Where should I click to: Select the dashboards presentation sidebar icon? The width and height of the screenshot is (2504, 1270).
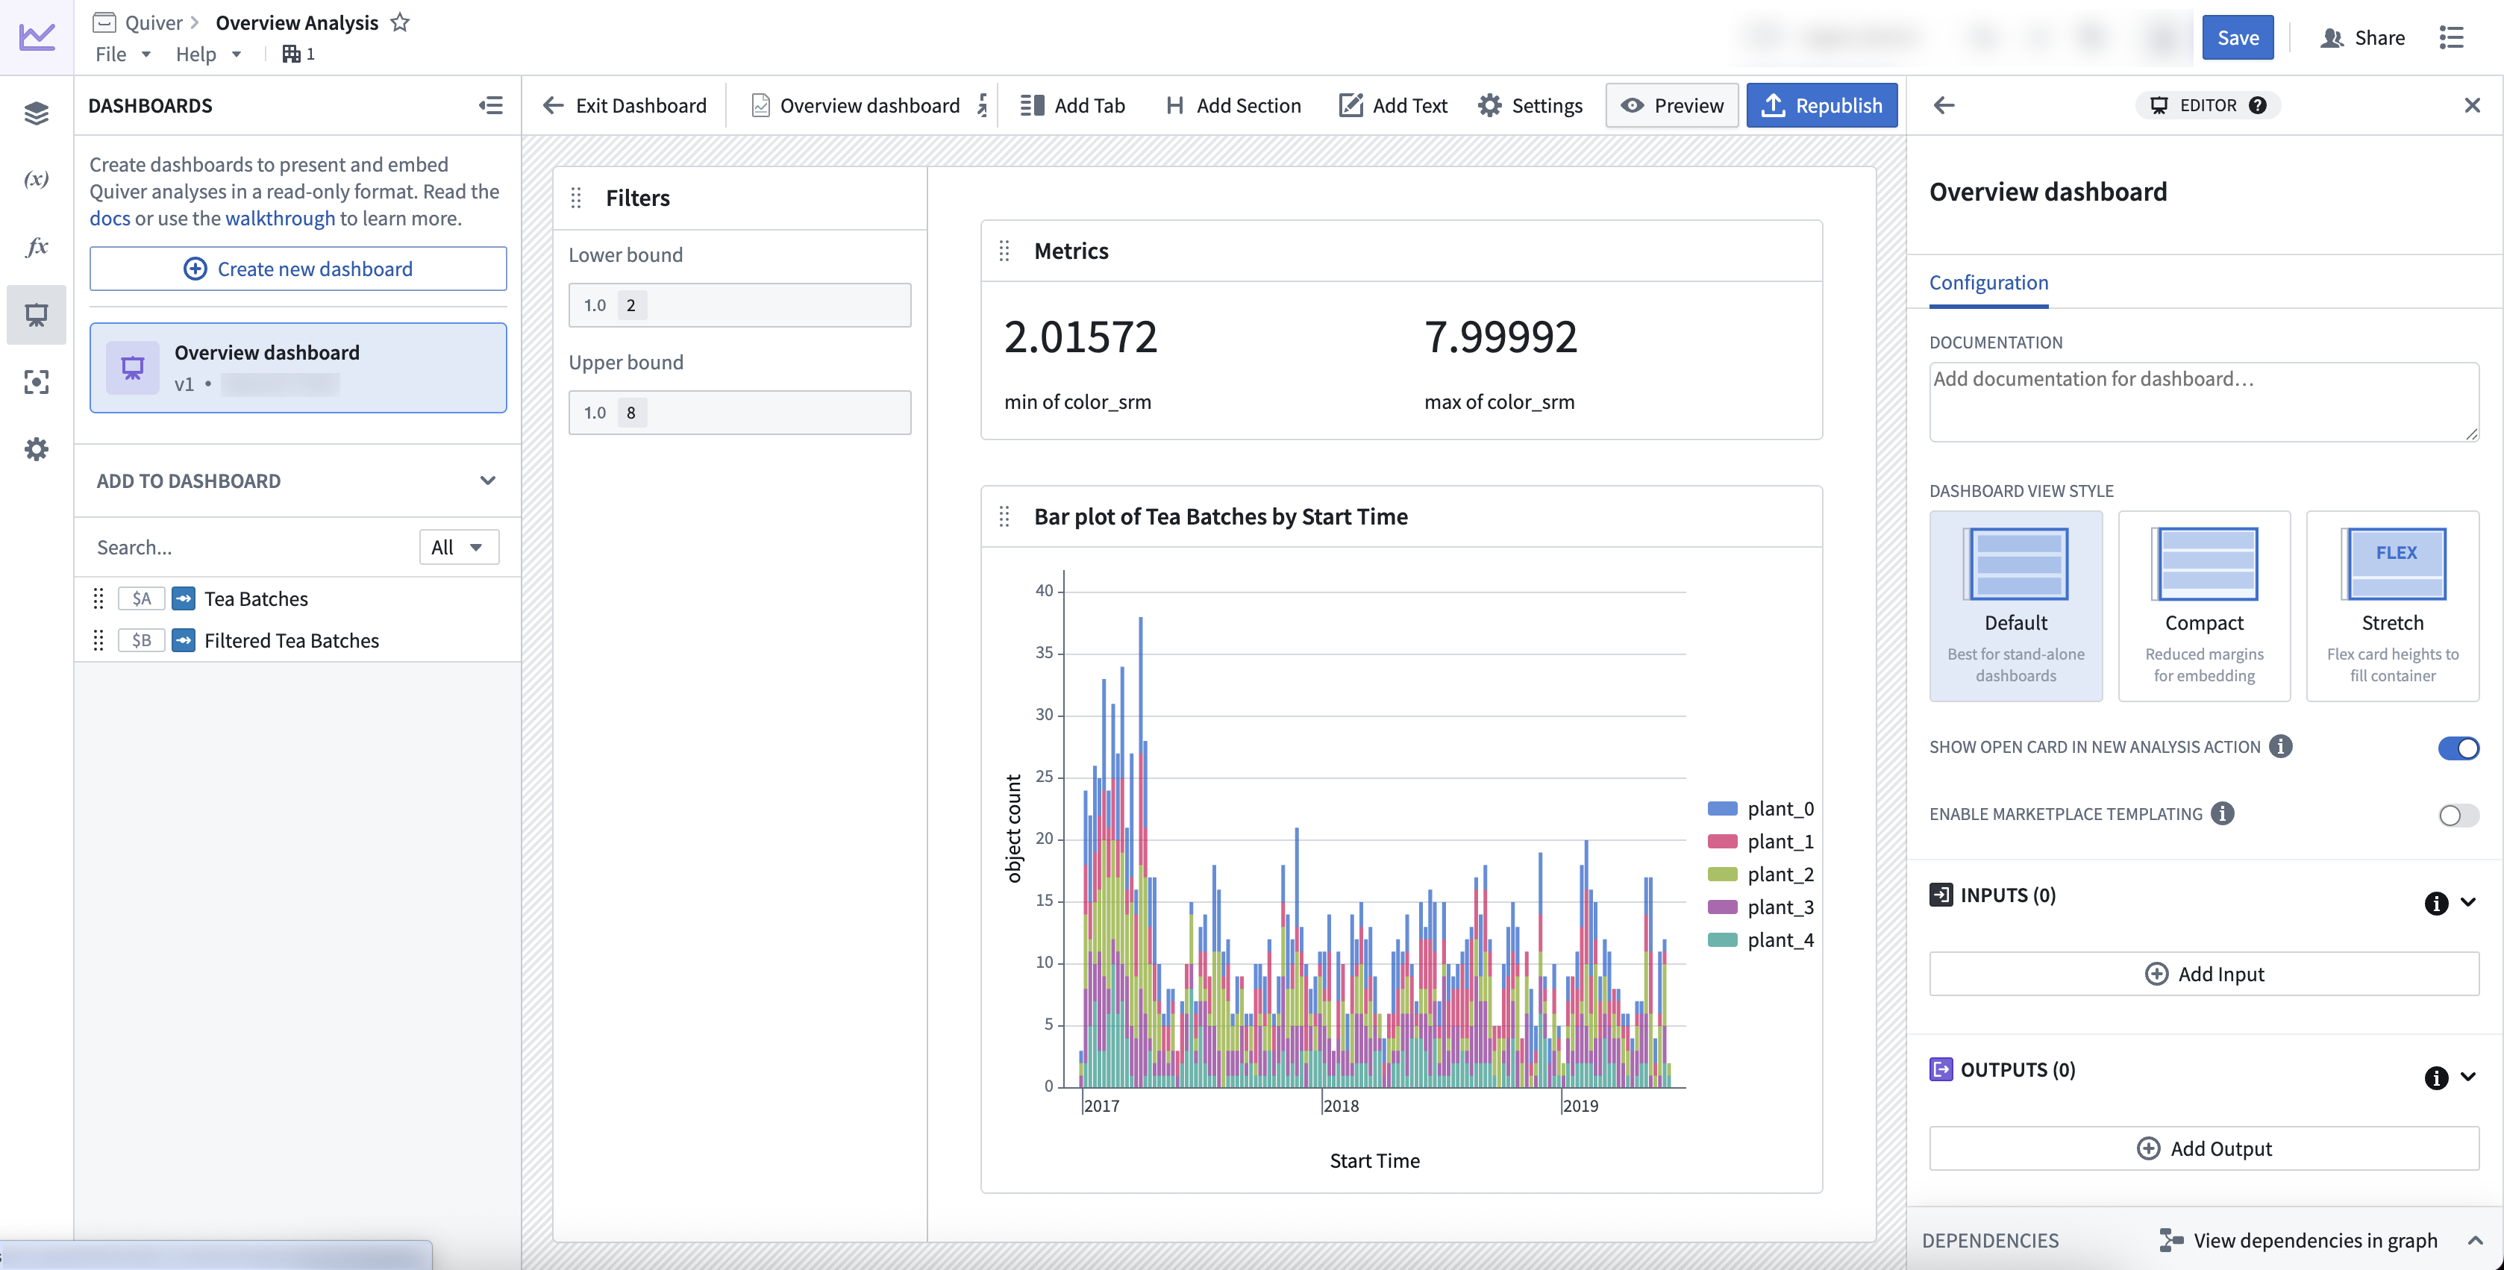coord(36,314)
